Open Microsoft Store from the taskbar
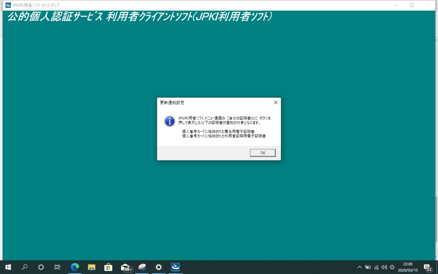Image resolution: width=438 pixels, height=274 pixels. (108, 267)
